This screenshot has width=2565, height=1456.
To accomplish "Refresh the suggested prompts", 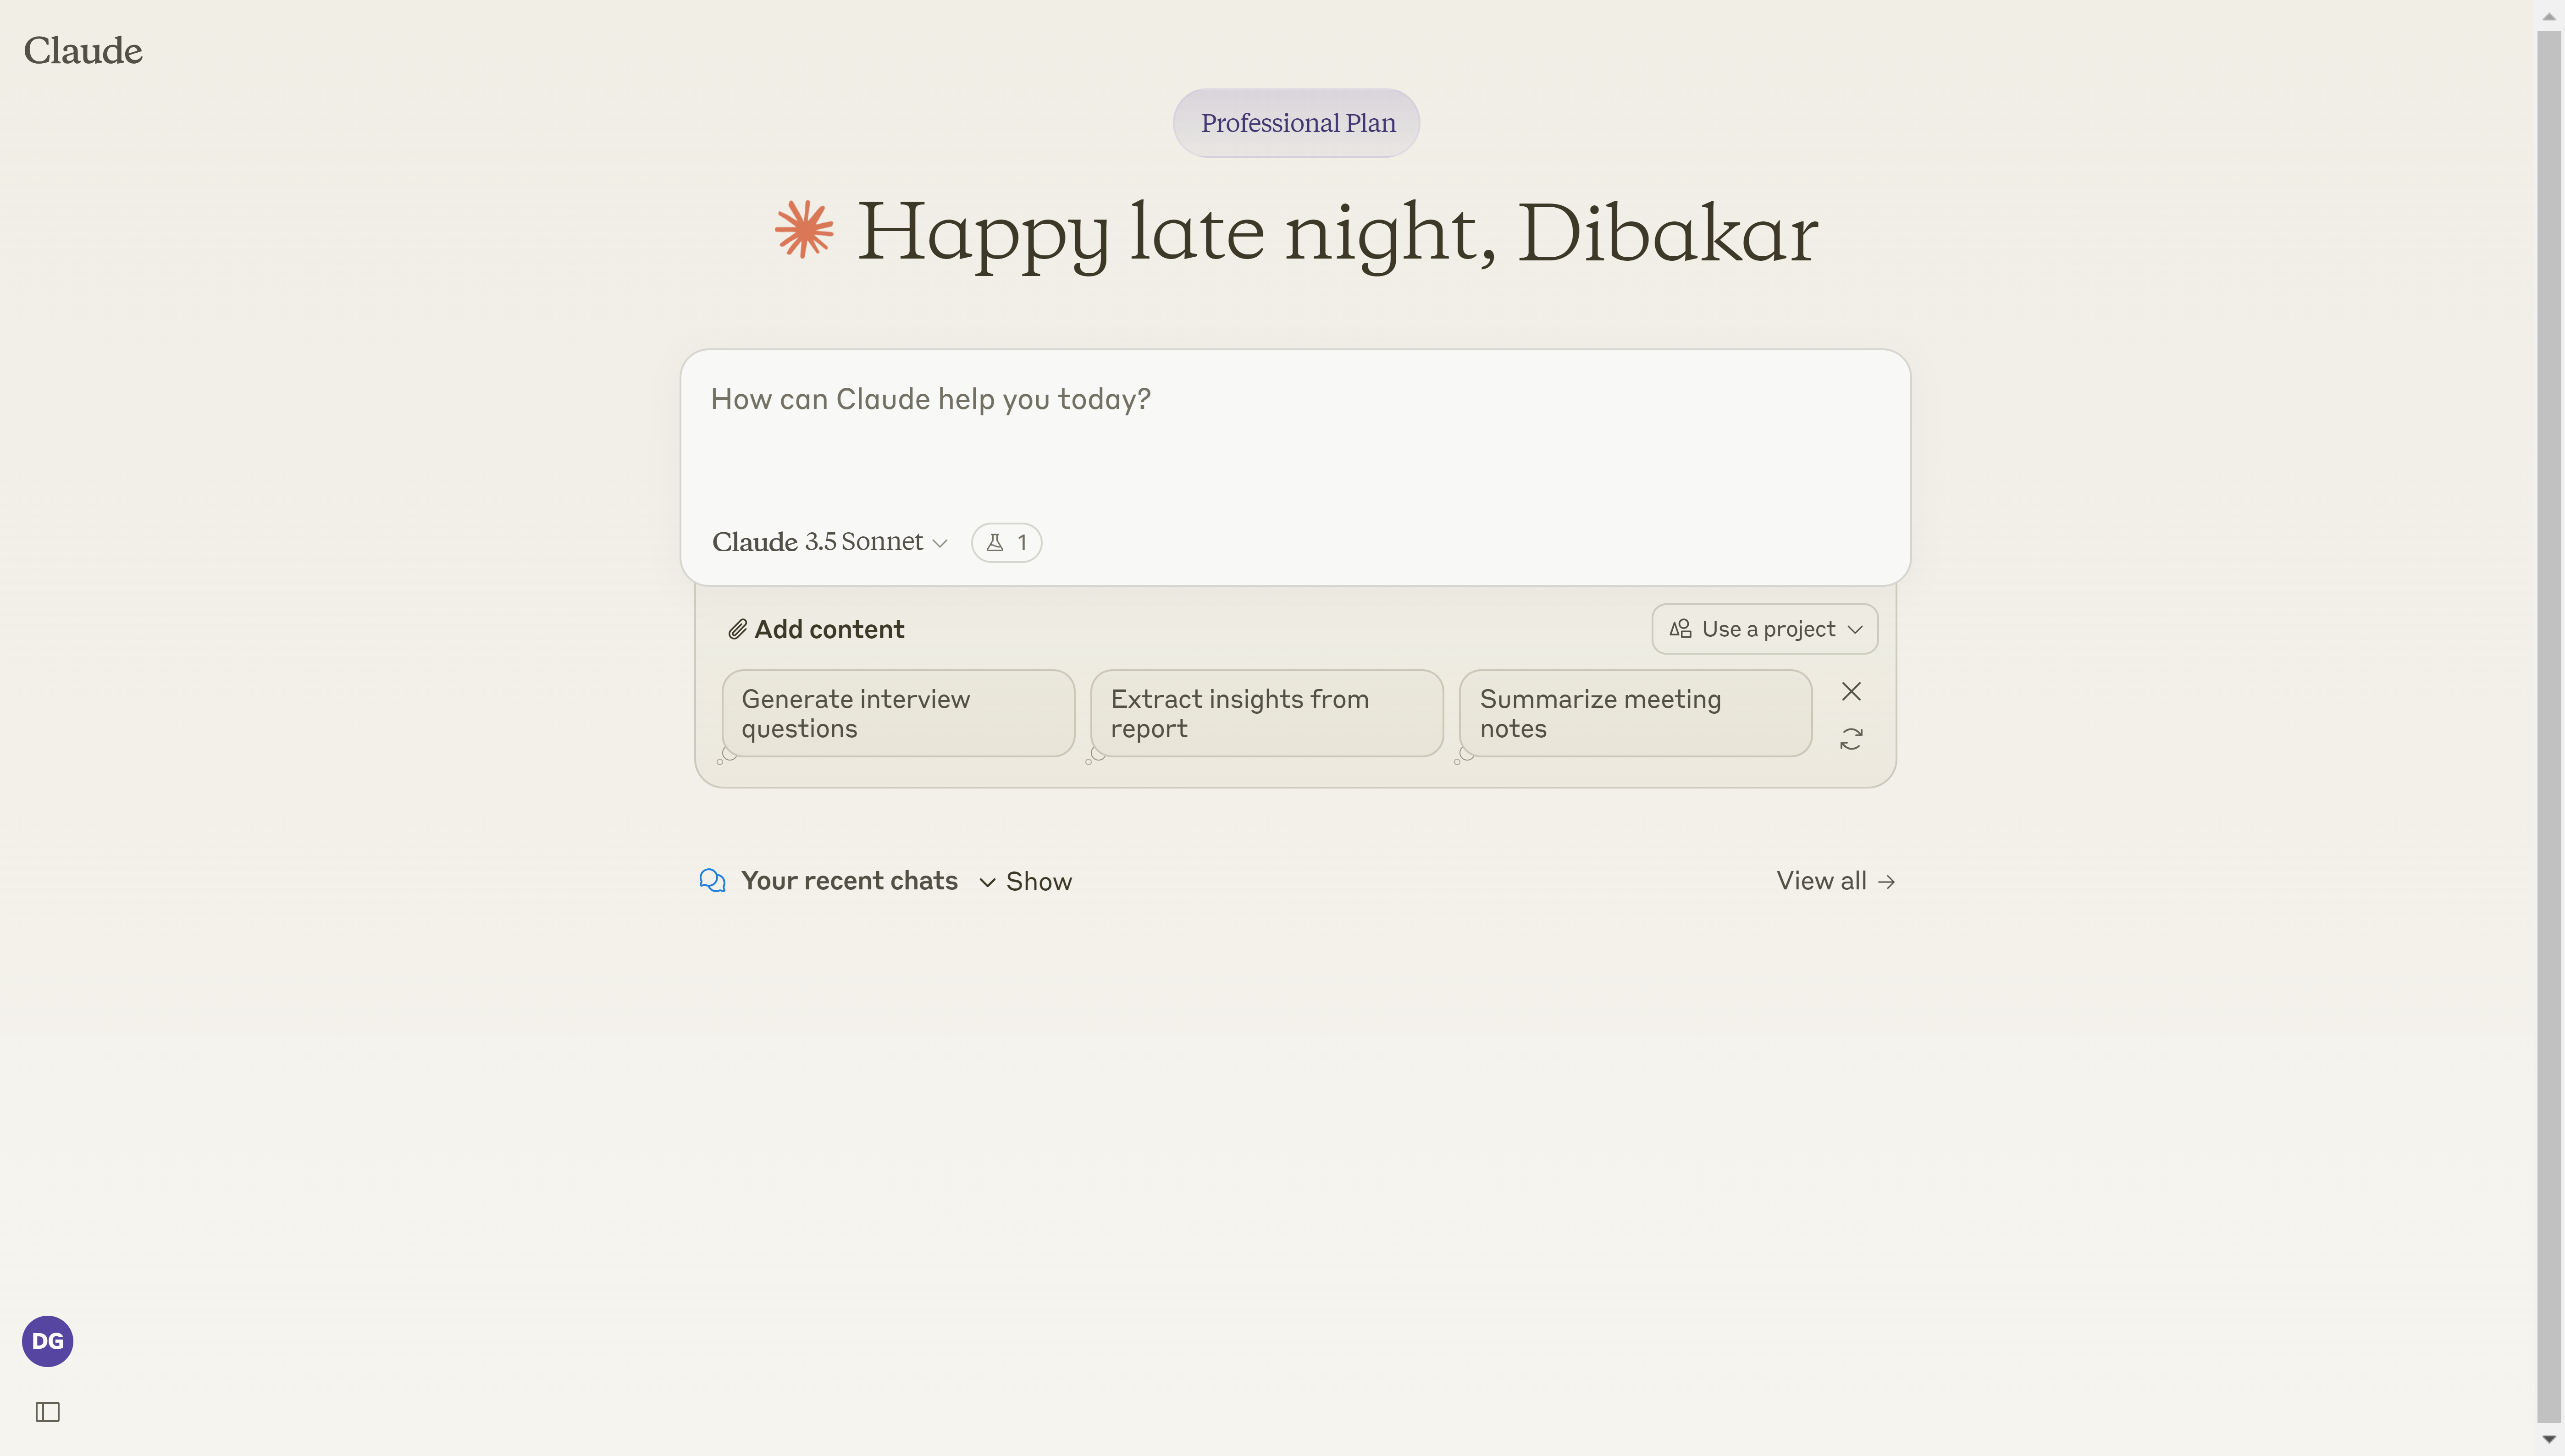I will pos(1851,739).
